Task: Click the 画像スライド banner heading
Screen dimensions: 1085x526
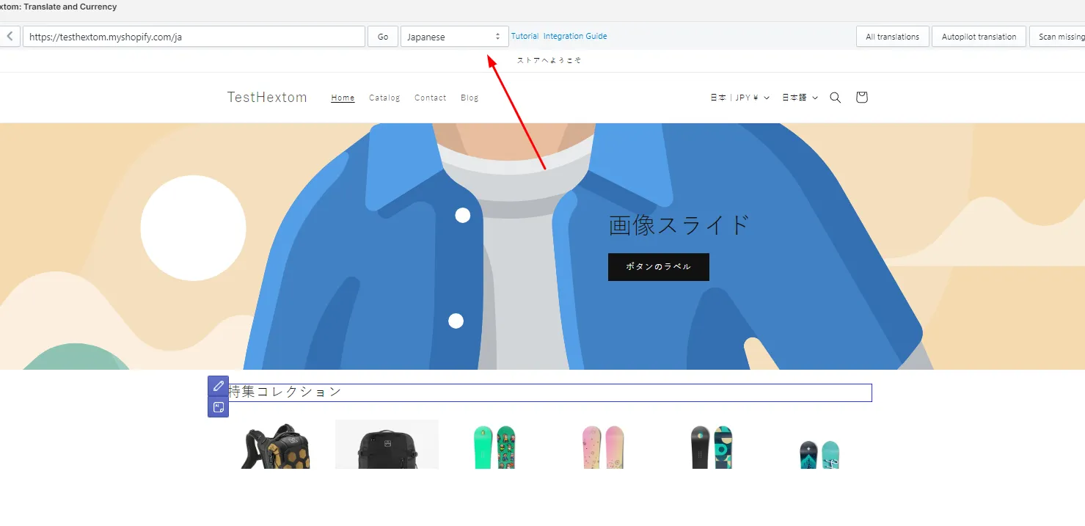Action: pyautogui.click(x=679, y=225)
